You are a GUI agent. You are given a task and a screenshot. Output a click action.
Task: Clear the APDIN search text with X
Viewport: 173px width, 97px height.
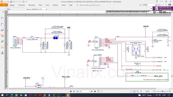[x=156, y=5]
